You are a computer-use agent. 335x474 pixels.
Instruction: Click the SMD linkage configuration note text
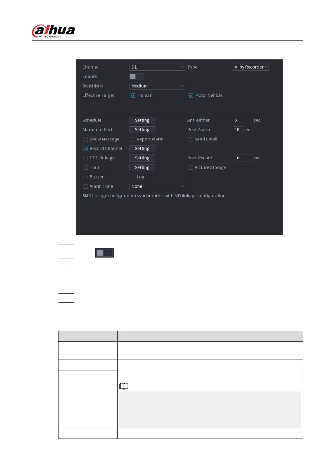(x=154, y=196)
